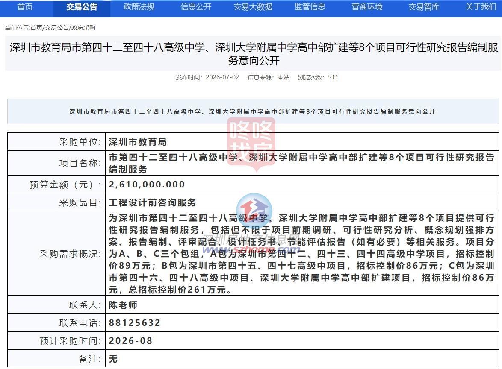Viewport: 502px width, 369px height.
Task: Click the 联系电话 label cell
Action: click(57, 322)
